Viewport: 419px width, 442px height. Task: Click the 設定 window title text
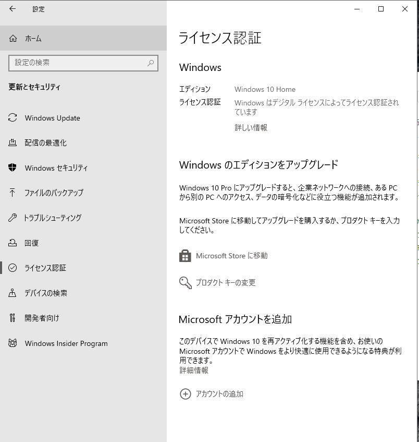point(39,9)
